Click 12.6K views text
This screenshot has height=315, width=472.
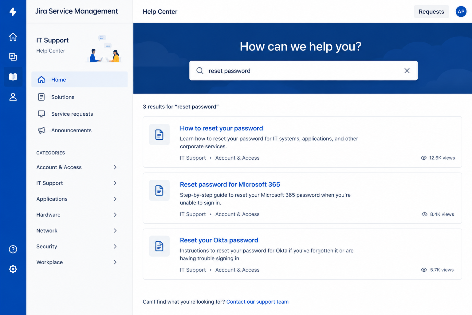(442, 158)
